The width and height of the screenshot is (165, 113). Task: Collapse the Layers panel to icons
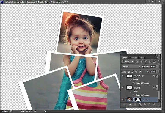point(156,55)
